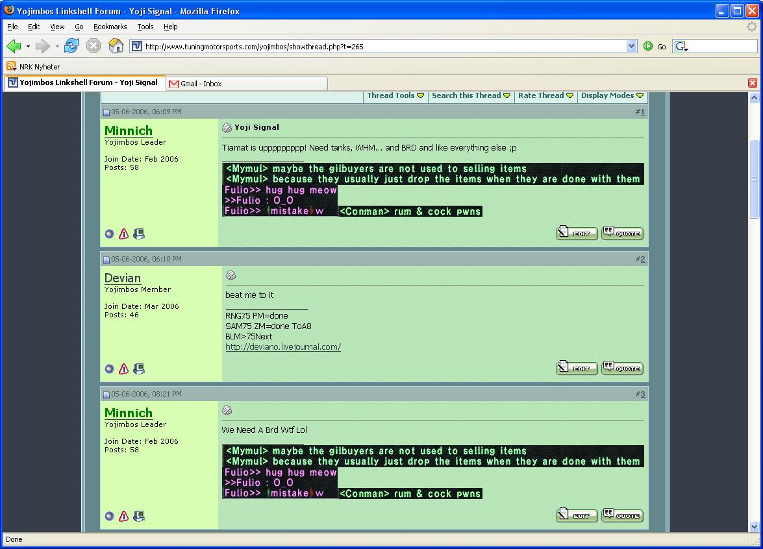This screenshot has height=549, width=763.
Task: Click the Stop loading toolbar icon
Action: pyautogui.click(x=94, y=46)
